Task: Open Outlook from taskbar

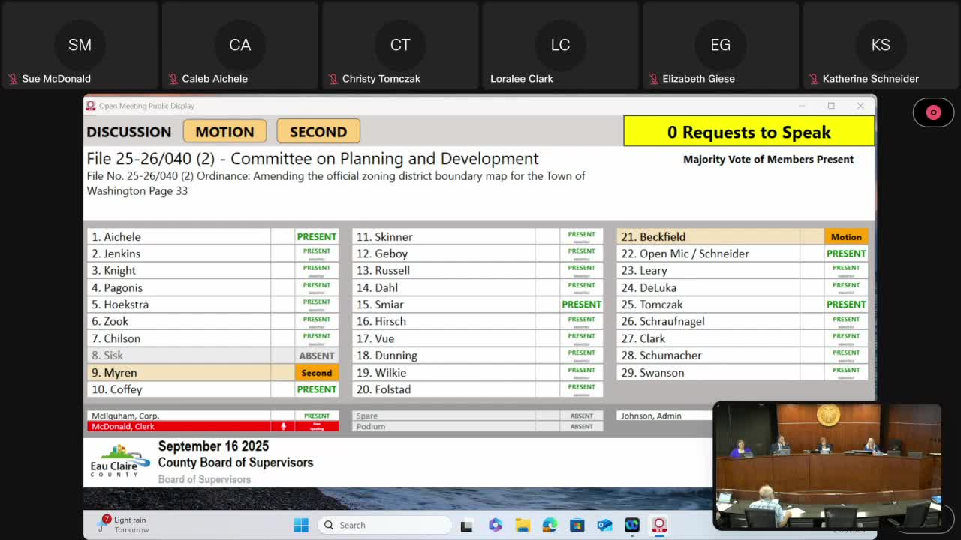Action: pyautogui.click(x=604, y=525)
